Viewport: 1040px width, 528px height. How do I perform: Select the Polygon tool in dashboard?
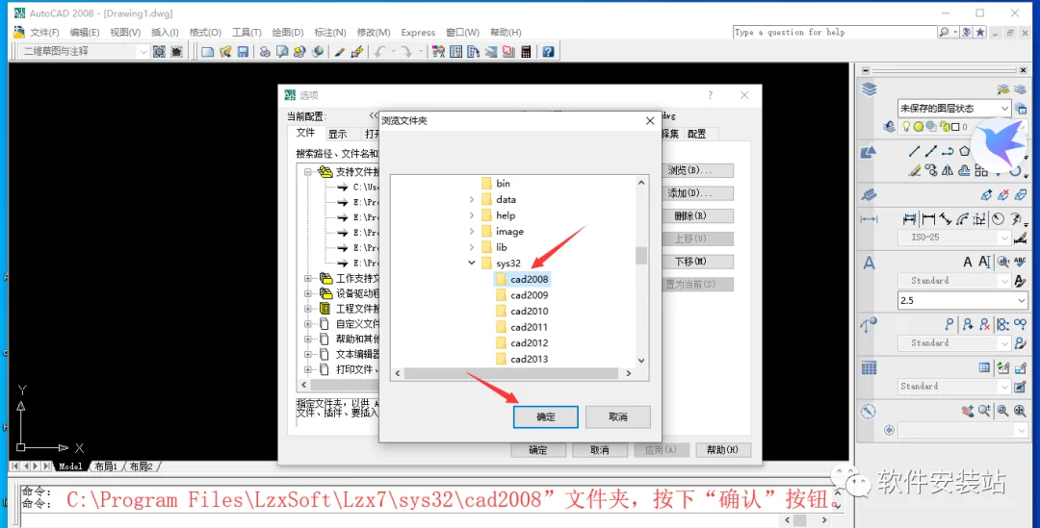[x=964, y=152]
